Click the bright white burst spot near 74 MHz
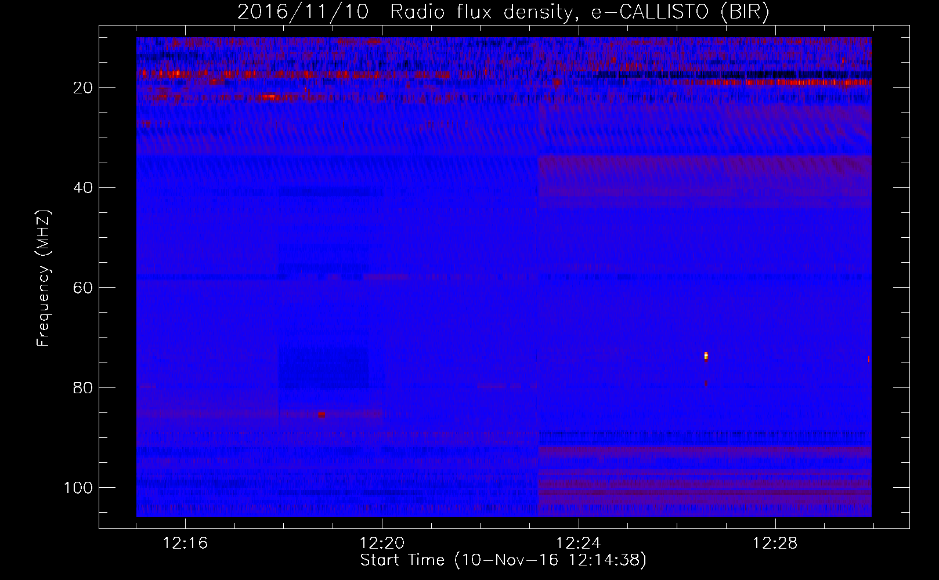This screenshot has height=580, width=939. click(x=706, y=356)
